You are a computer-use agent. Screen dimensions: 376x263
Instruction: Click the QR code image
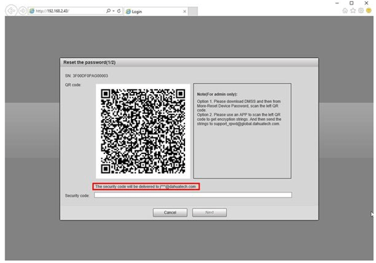tap(143, 131)
